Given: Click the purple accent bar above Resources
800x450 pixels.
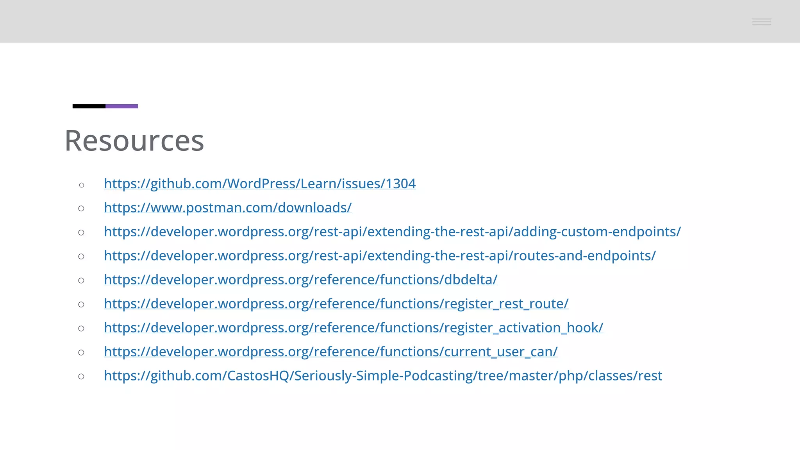Looking at the screenshot, I should 122,106.
